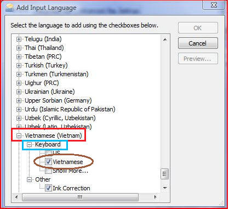229x209 pixels.
Task: Click the vertical scrollbar up arrow
Action: coord(165,39)
